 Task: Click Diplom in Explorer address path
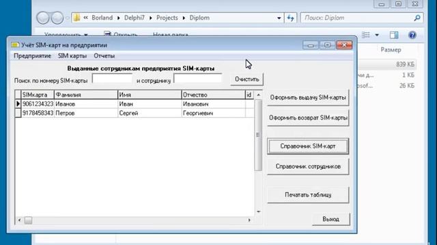pos(199,18)
